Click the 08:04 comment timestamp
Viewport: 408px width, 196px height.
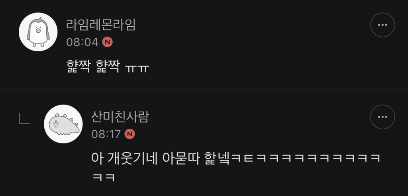click(82, 42)
